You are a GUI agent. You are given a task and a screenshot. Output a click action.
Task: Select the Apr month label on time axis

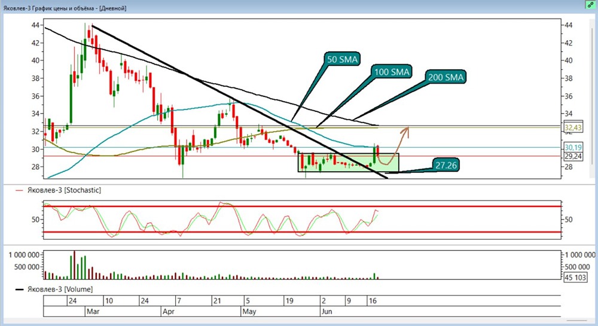pyautogui.click(x=169, y=312)
